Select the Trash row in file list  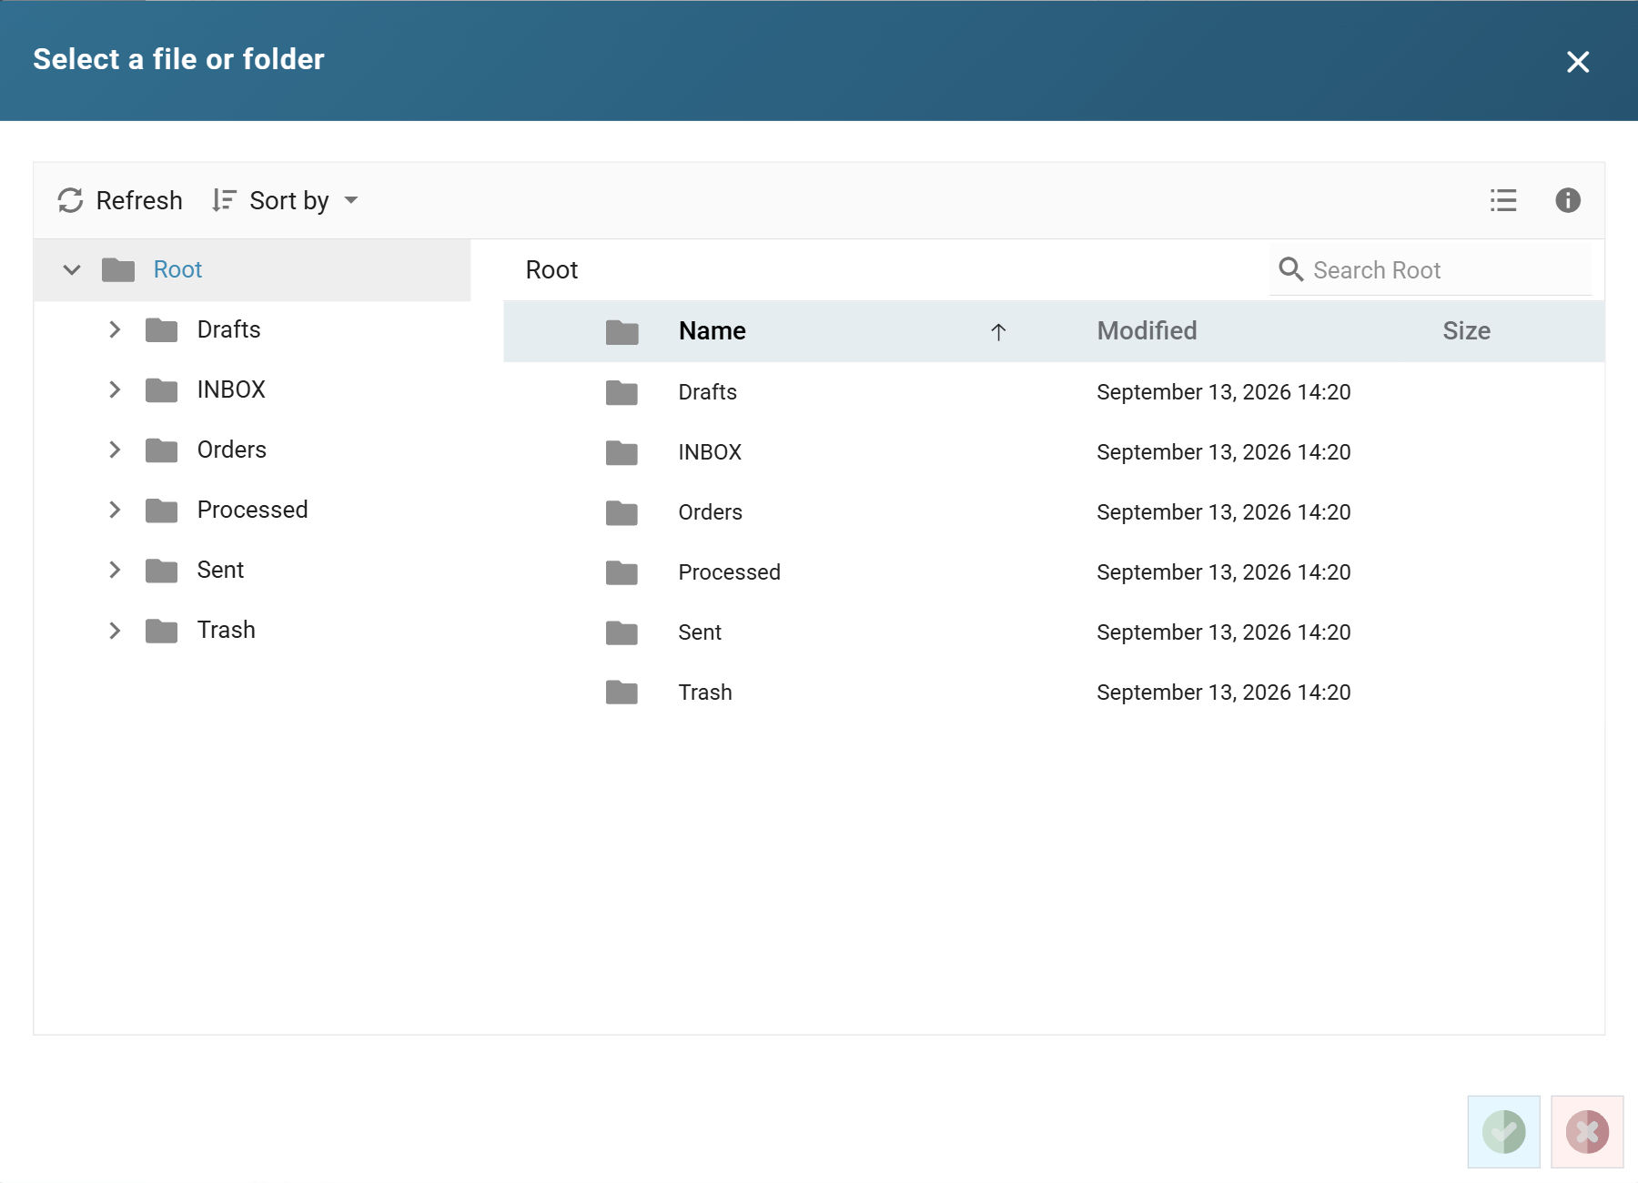(1054, 693)
